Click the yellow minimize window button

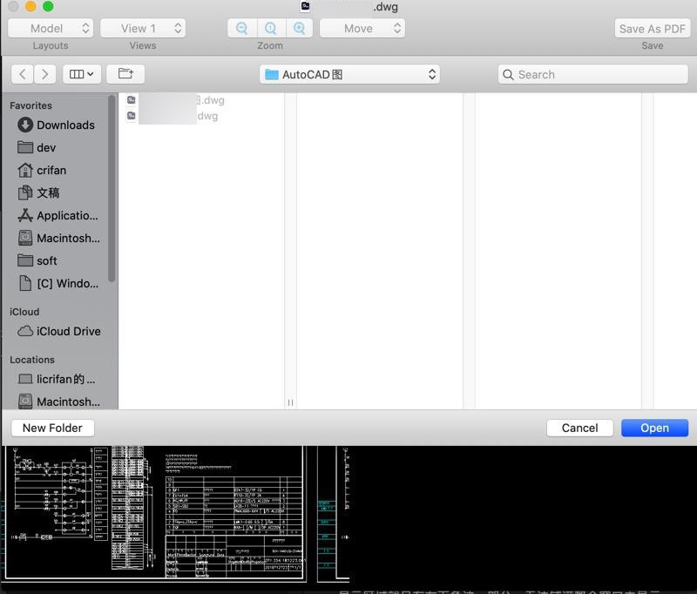[30, 6]
